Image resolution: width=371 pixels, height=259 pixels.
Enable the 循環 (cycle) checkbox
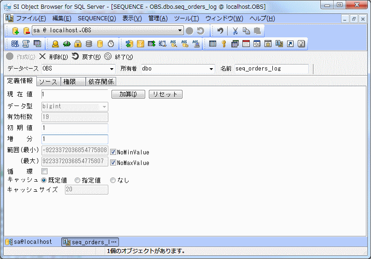(45, 171)
